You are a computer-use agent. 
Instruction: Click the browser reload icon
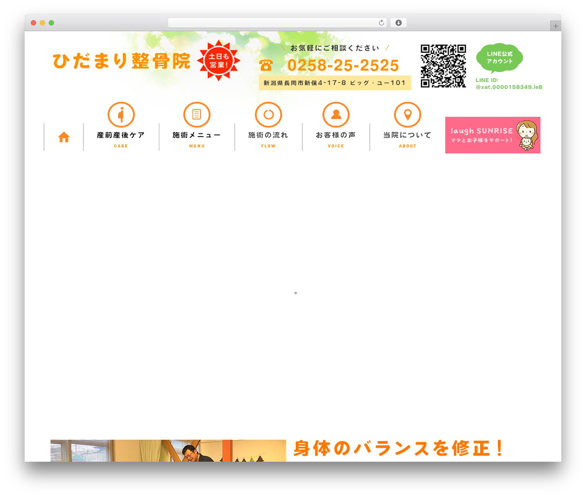tap(381, 23)
